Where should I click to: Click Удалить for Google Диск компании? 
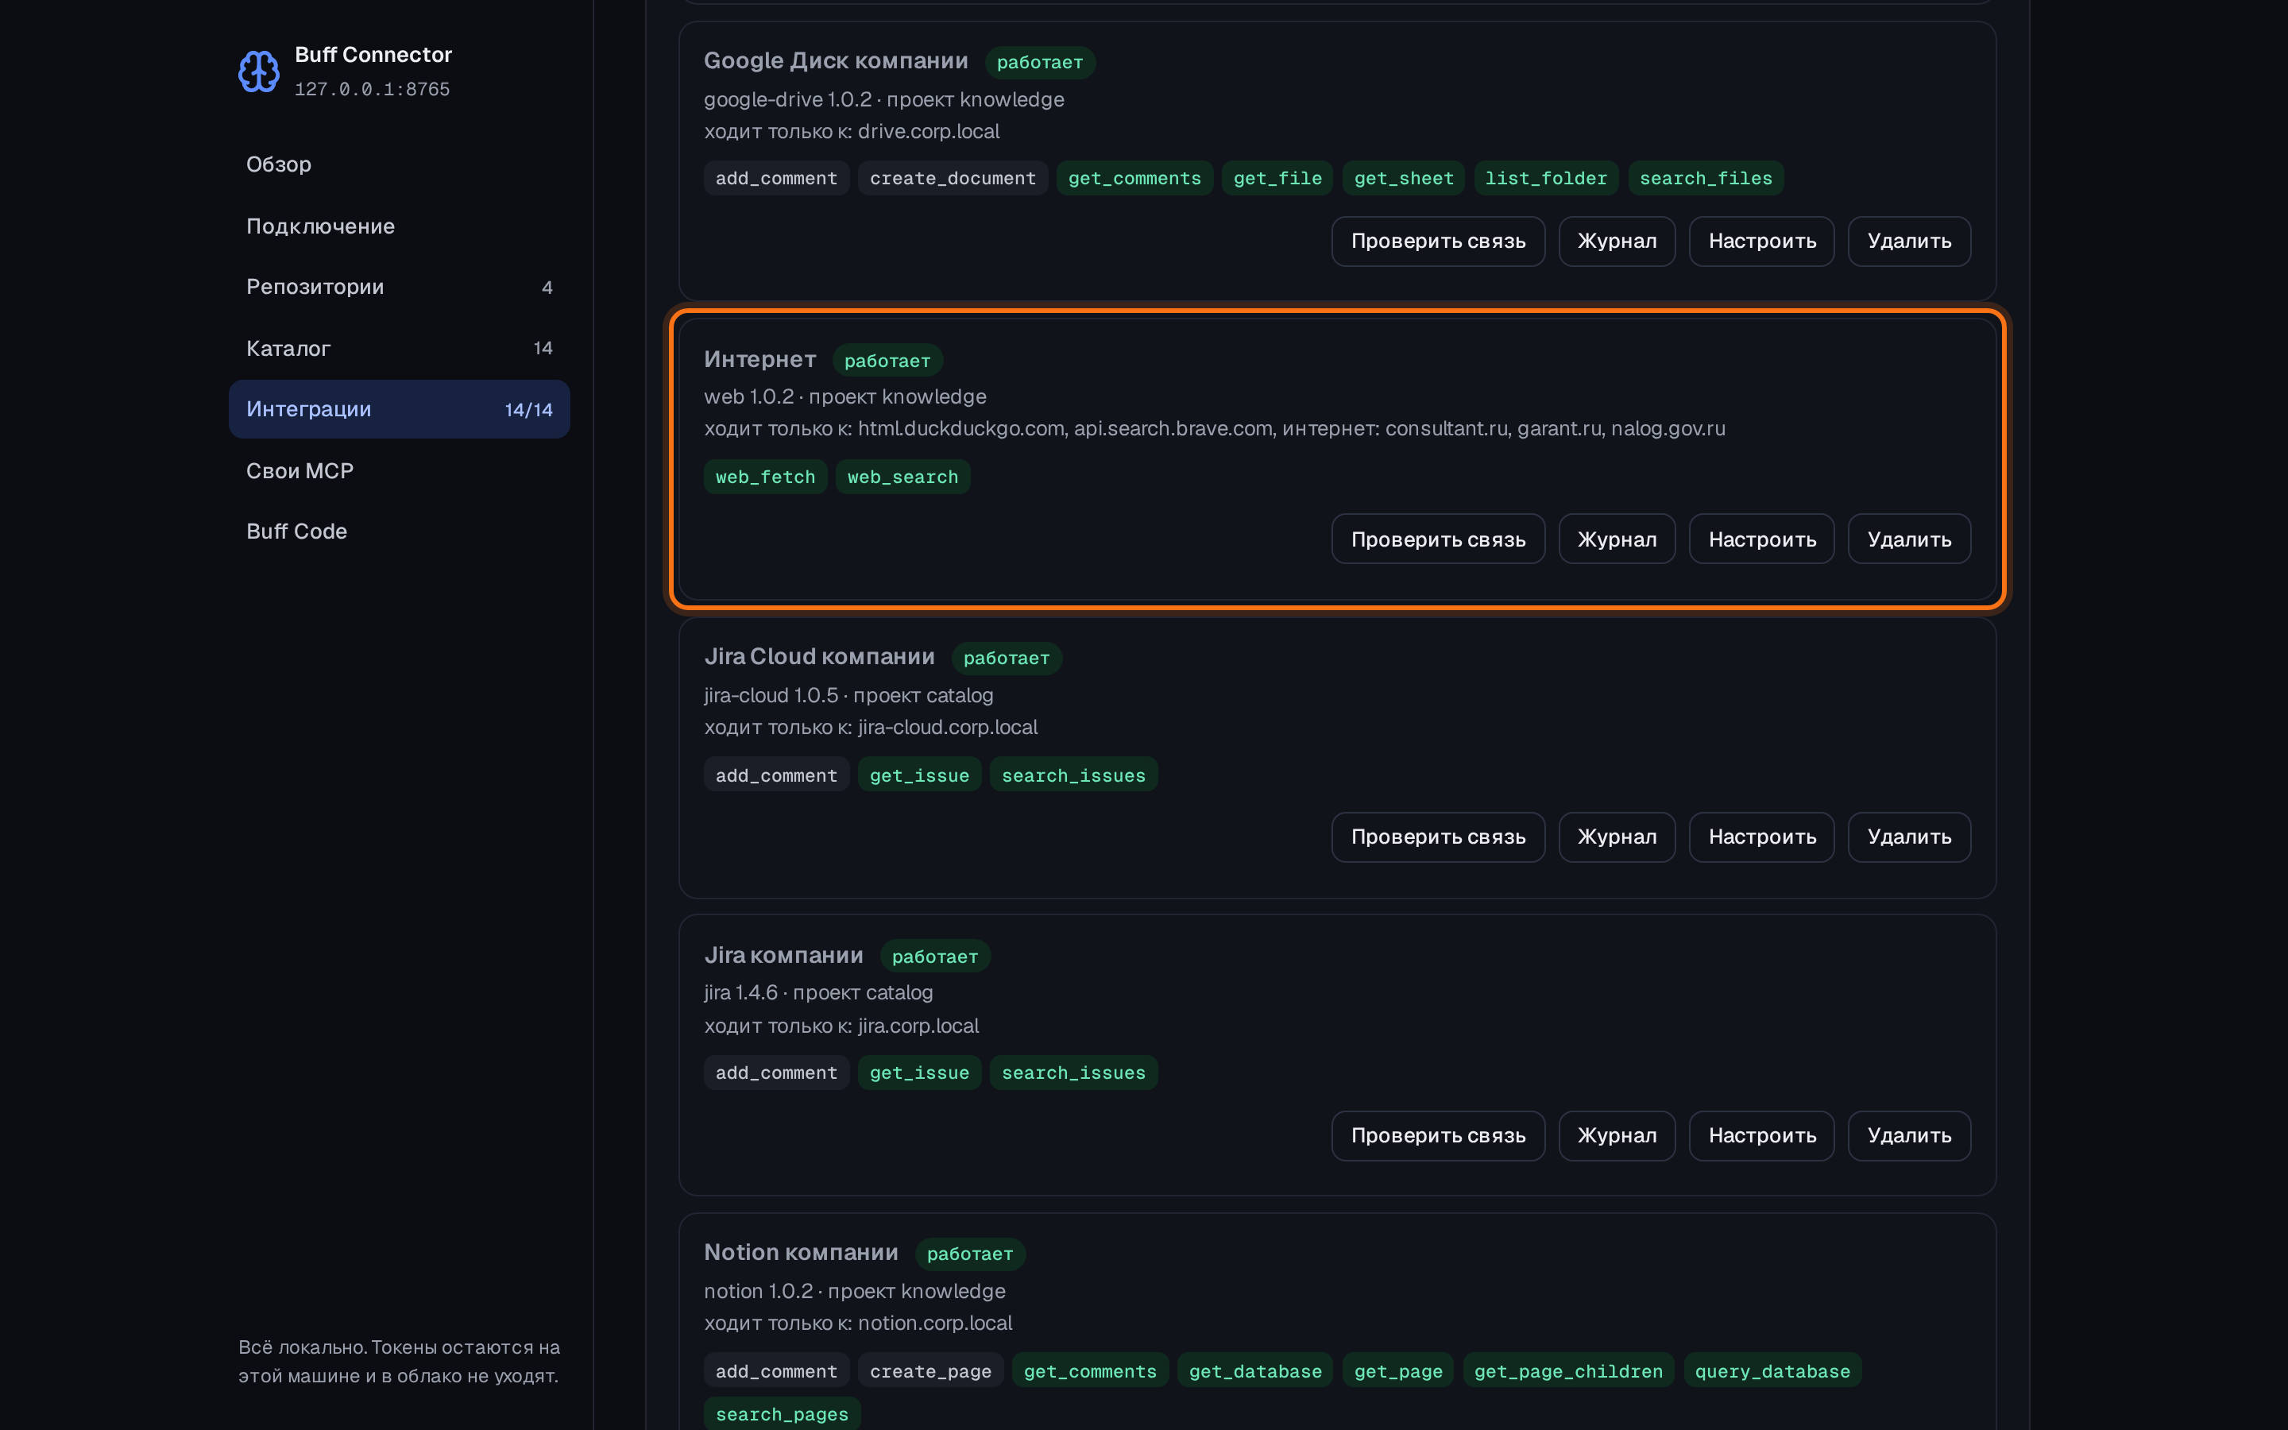1909,242
